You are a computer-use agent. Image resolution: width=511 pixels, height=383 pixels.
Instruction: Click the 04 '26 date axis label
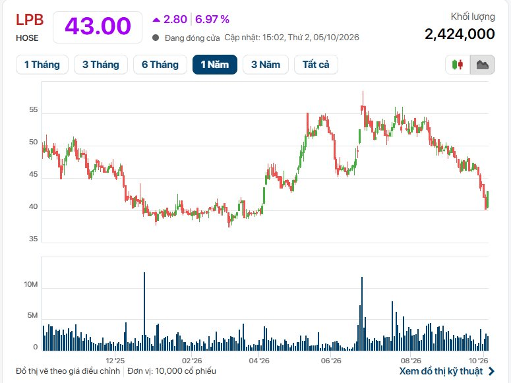pyautogui.click(x=259, y=361)
